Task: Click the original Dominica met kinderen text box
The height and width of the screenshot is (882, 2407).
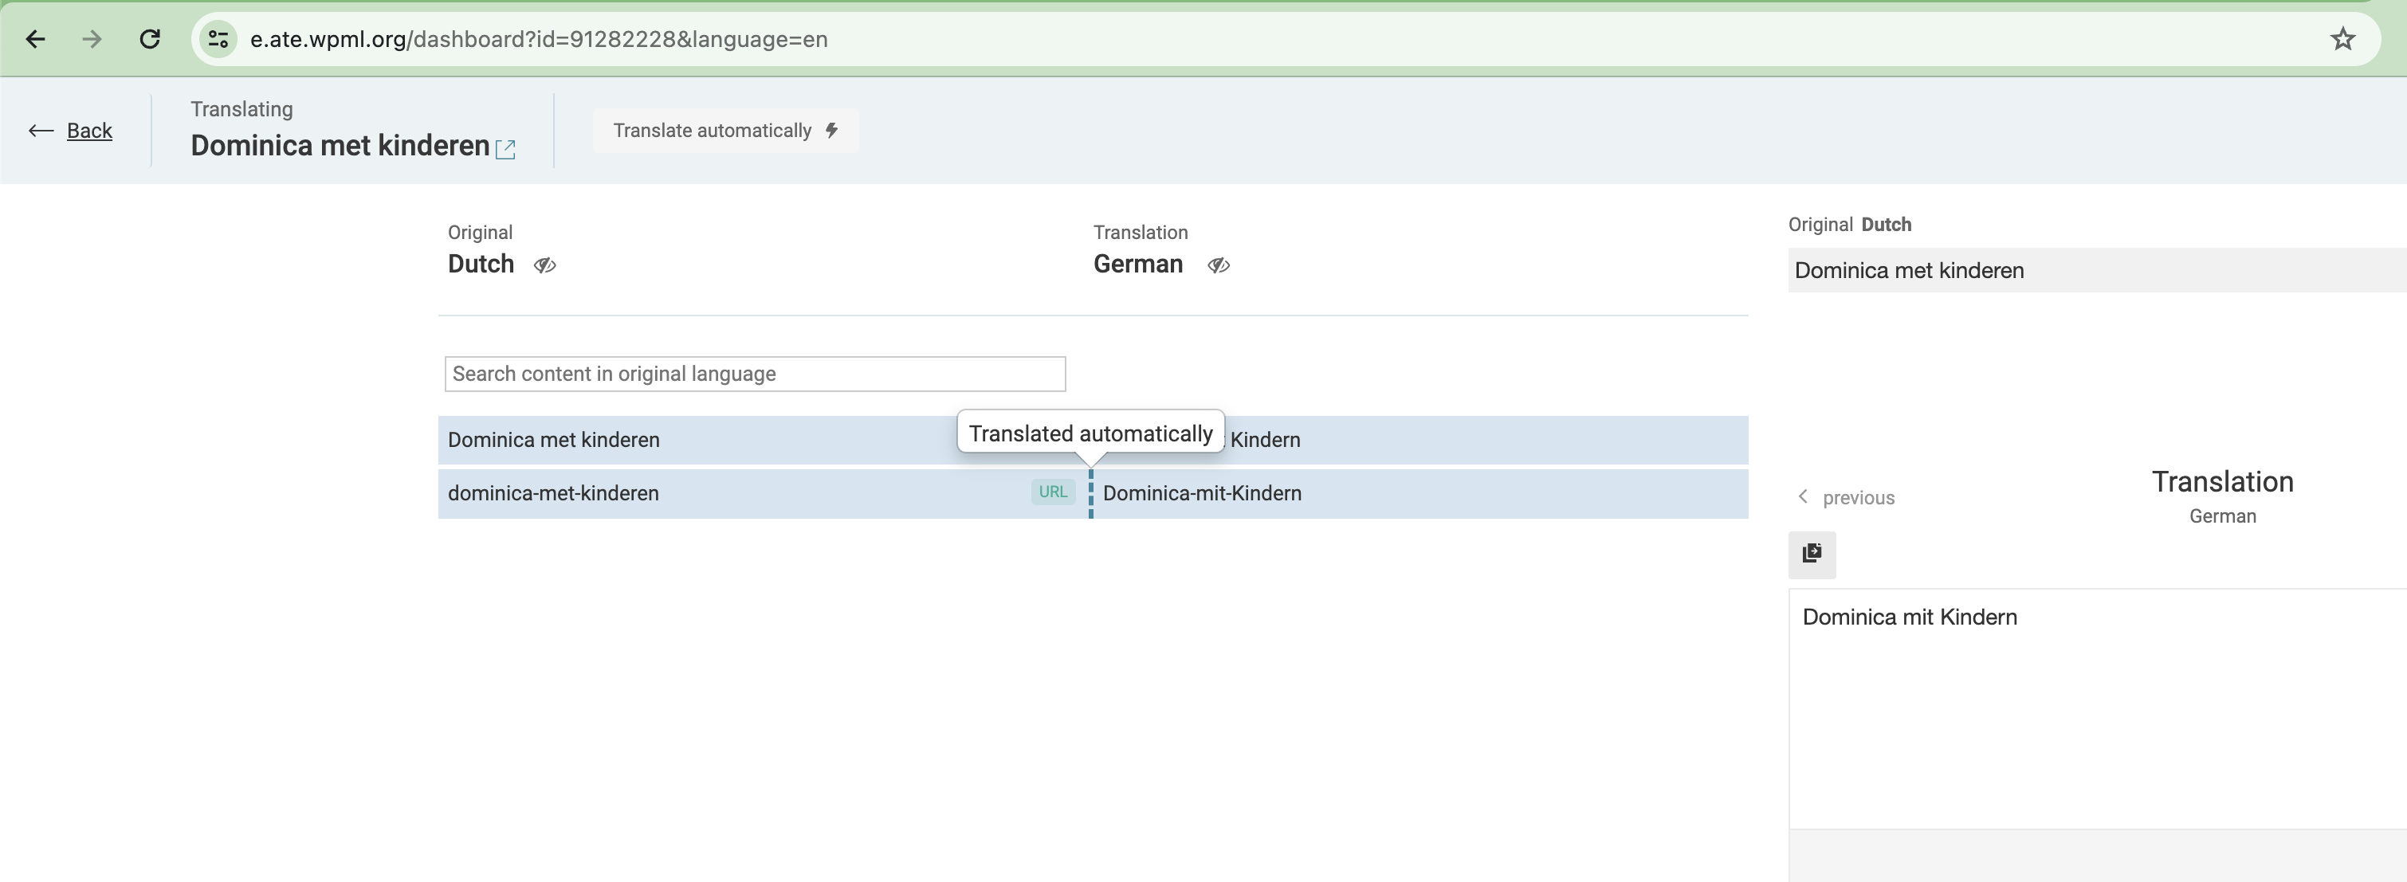Action: click(x=2098, y=270)
